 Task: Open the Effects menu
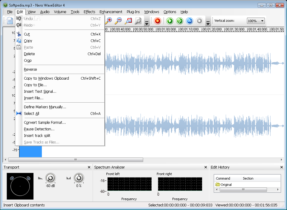pos(89,12)
